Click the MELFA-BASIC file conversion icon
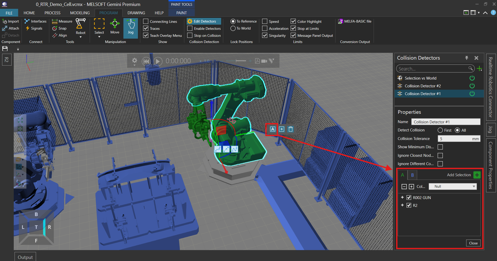Viewport: 497px width, 261px height. [340, 22]
